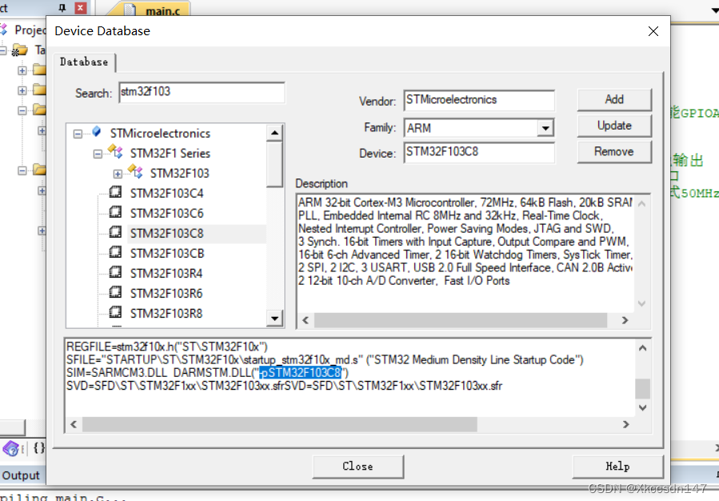This screenshot has height=501, width=719.
Task: Click the device tree scroll down arrow
Action: tap(274, 318)
